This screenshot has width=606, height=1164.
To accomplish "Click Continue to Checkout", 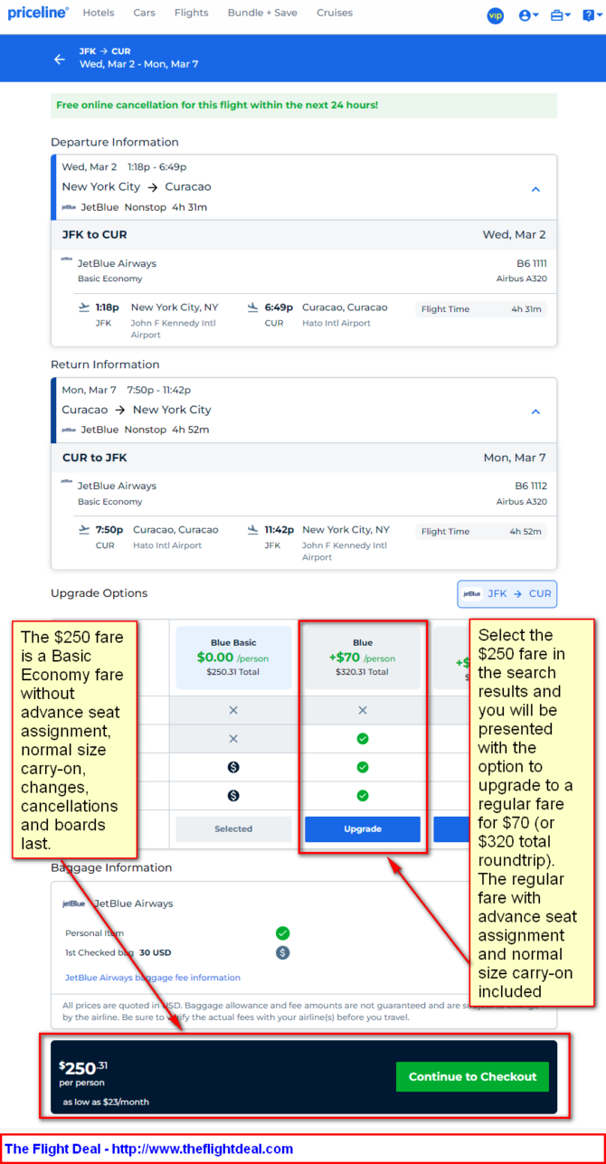I will [472, 1076].
